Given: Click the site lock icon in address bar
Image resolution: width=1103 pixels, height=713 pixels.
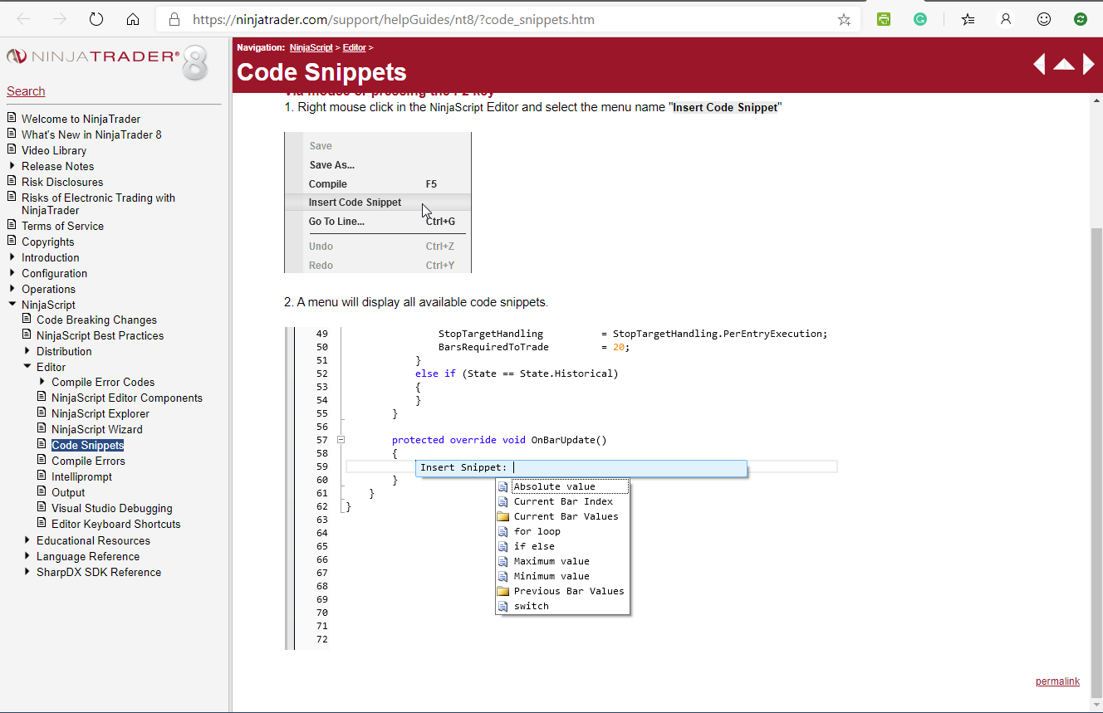Looking at the screenshot, I should pos(174,19).
